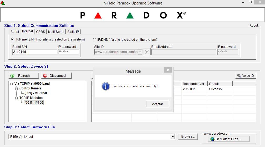Viewport: 265px width, 147px height.
Task: Collapse the Control Panels tree node
Action: pyautogui.click(x=16, y=88)
